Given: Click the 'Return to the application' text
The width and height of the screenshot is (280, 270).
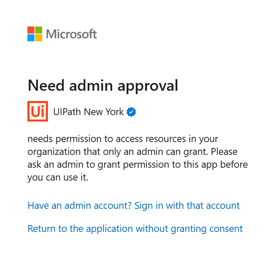Looking at the screenshot, I should click(x=80, y=228).
